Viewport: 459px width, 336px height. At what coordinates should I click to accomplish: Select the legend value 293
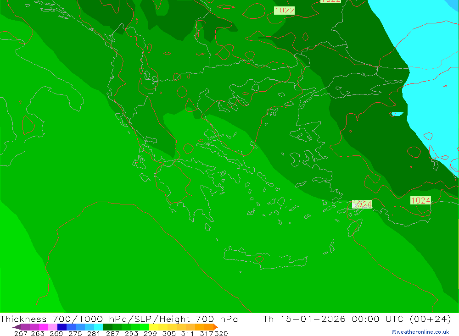[131, 333]
